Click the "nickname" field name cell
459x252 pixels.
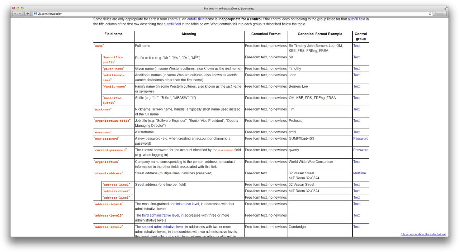coord(113,111)
